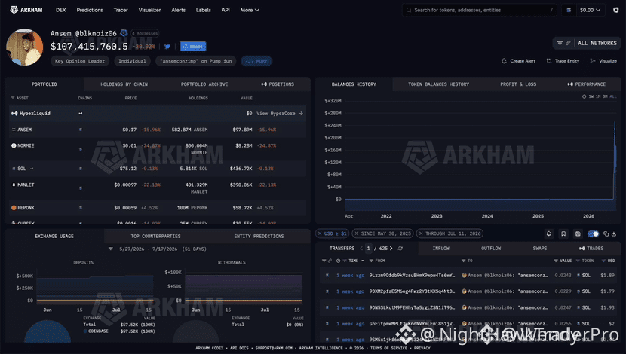The image size is (626, 354).
Task: Click the Solana chain icon in ANSEM row
Action: tap(80, 130)
